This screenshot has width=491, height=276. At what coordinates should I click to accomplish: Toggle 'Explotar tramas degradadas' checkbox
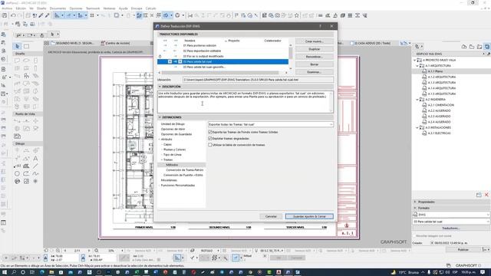(x=210, y=138)
